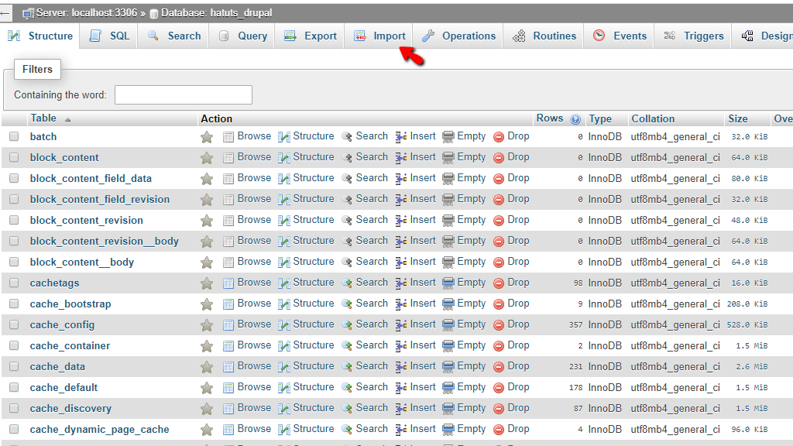
Task: Empty the cache_bootstrap table
Action: pyautogui.click(x=471, y=303)
